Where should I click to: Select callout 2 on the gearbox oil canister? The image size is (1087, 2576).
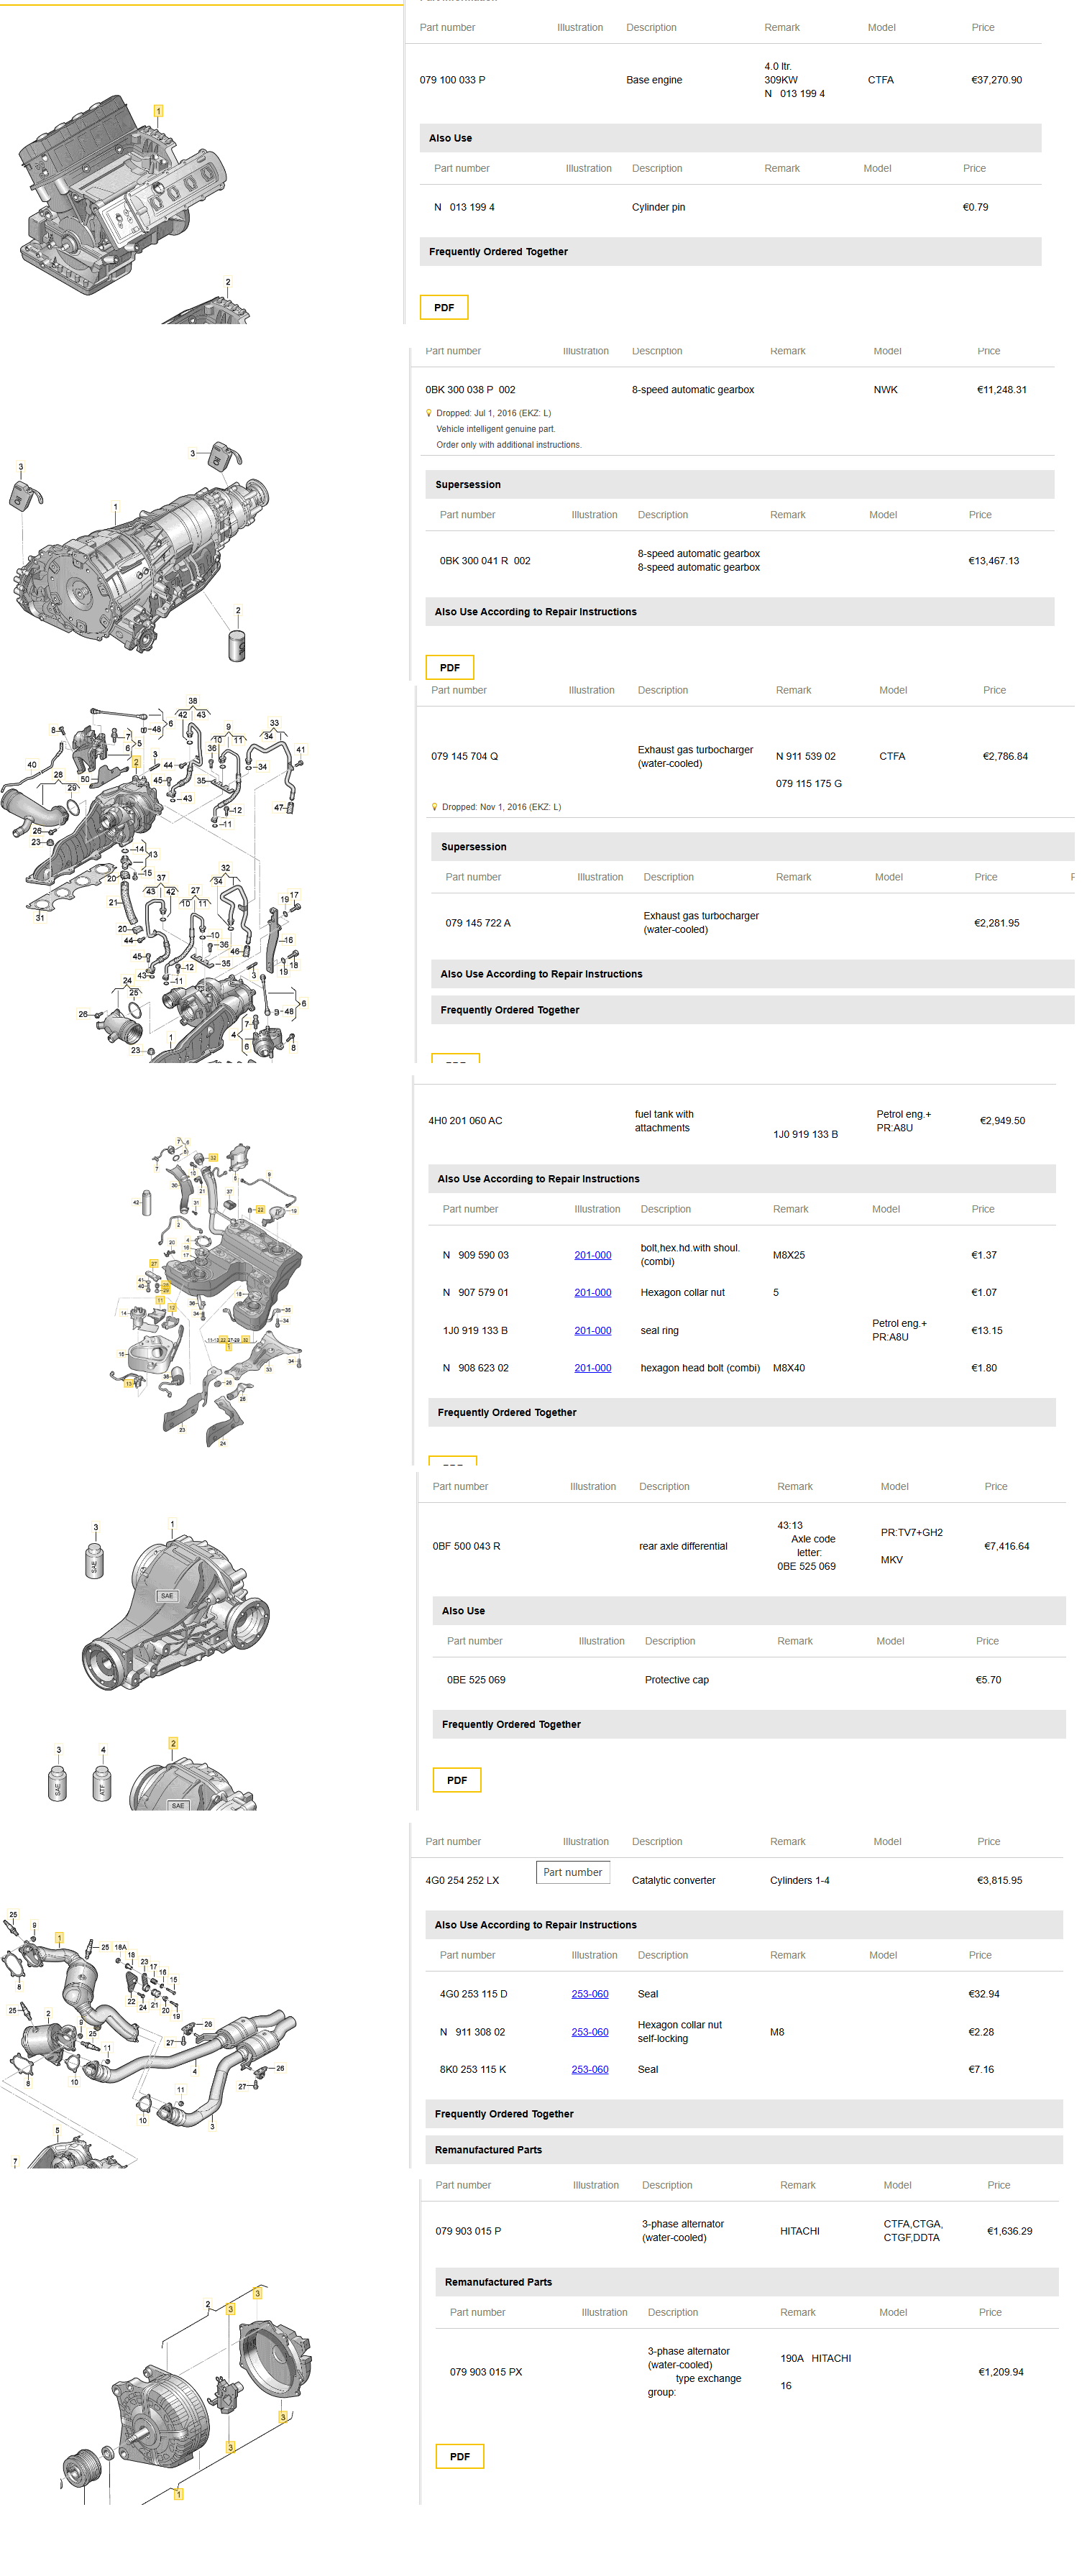coord(237,610)
